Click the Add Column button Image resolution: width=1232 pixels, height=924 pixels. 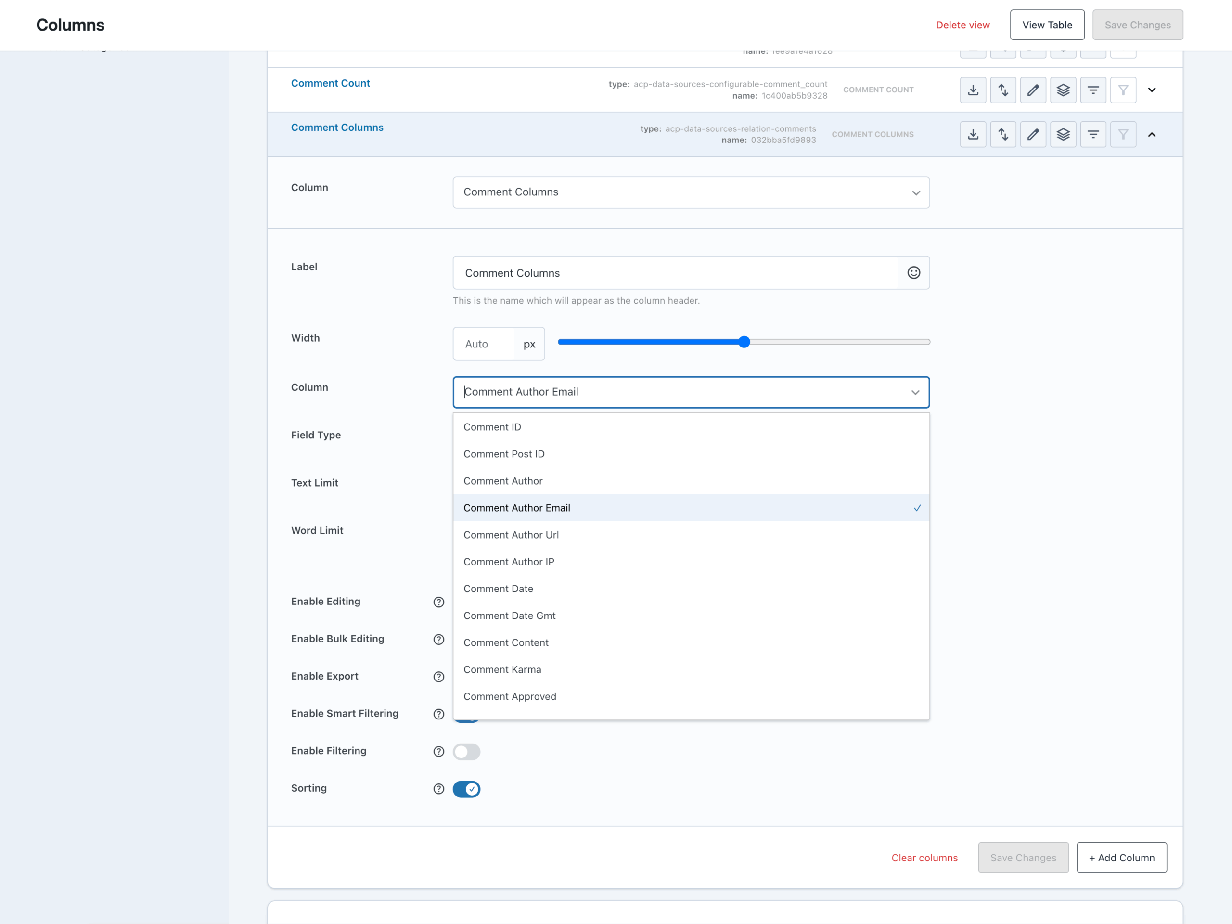1121,857
